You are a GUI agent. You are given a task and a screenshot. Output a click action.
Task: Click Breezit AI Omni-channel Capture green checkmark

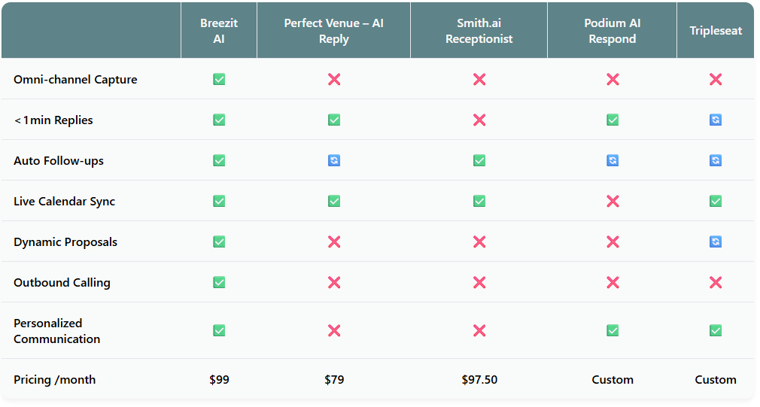click(x=219, y=79)
